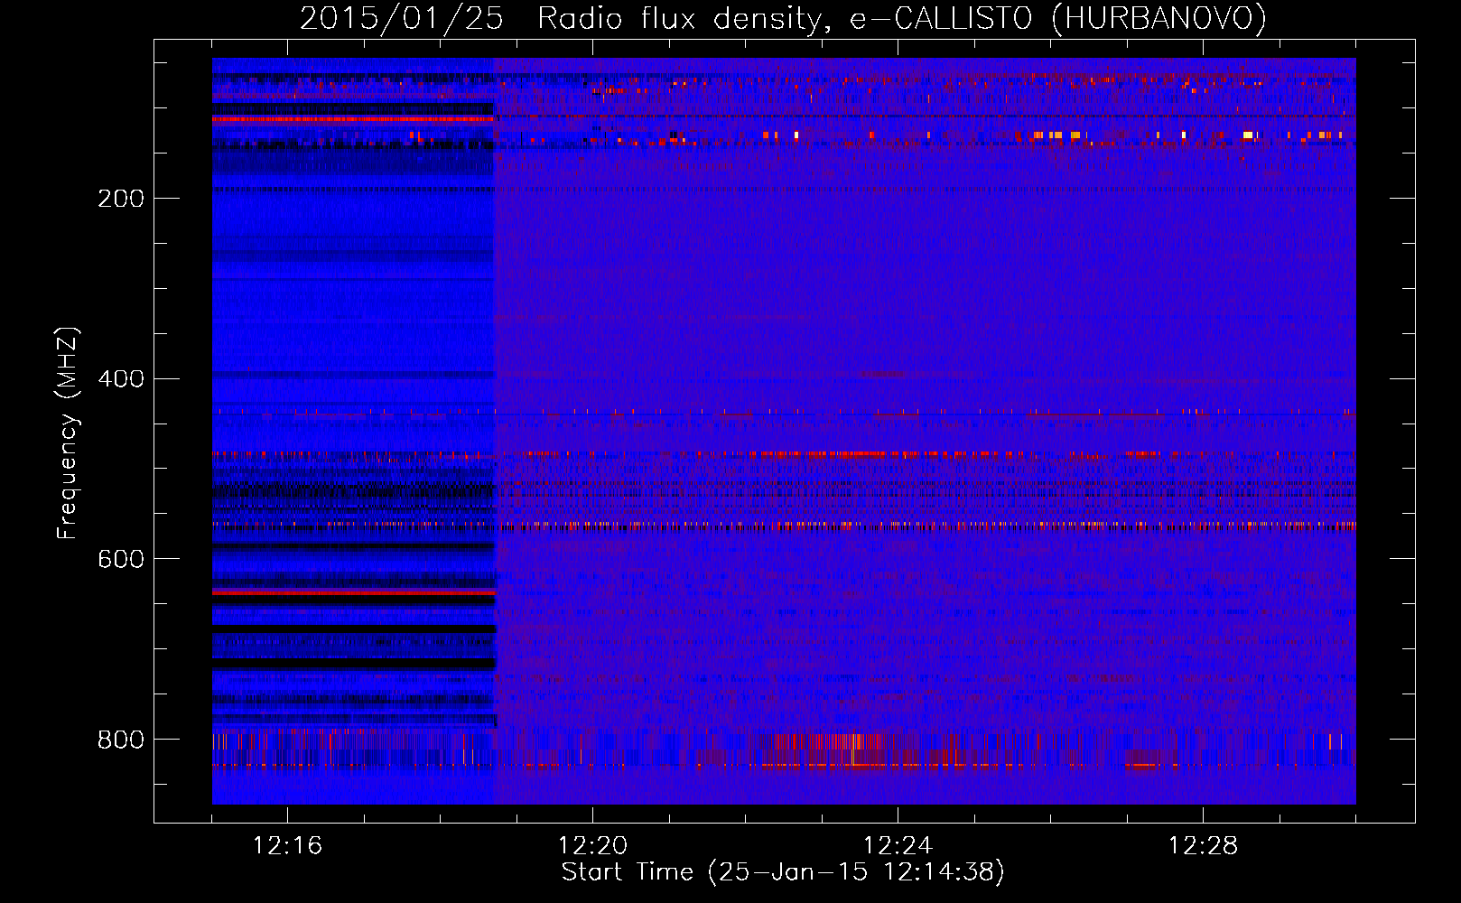Click the 400 frequency tick label

(121, 379)
